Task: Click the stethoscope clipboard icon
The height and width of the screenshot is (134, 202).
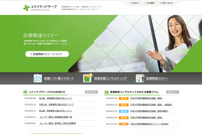Action: coord(38,78)
